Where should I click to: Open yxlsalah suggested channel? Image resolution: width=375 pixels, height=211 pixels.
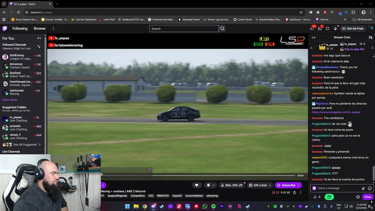tap(23, 128)
